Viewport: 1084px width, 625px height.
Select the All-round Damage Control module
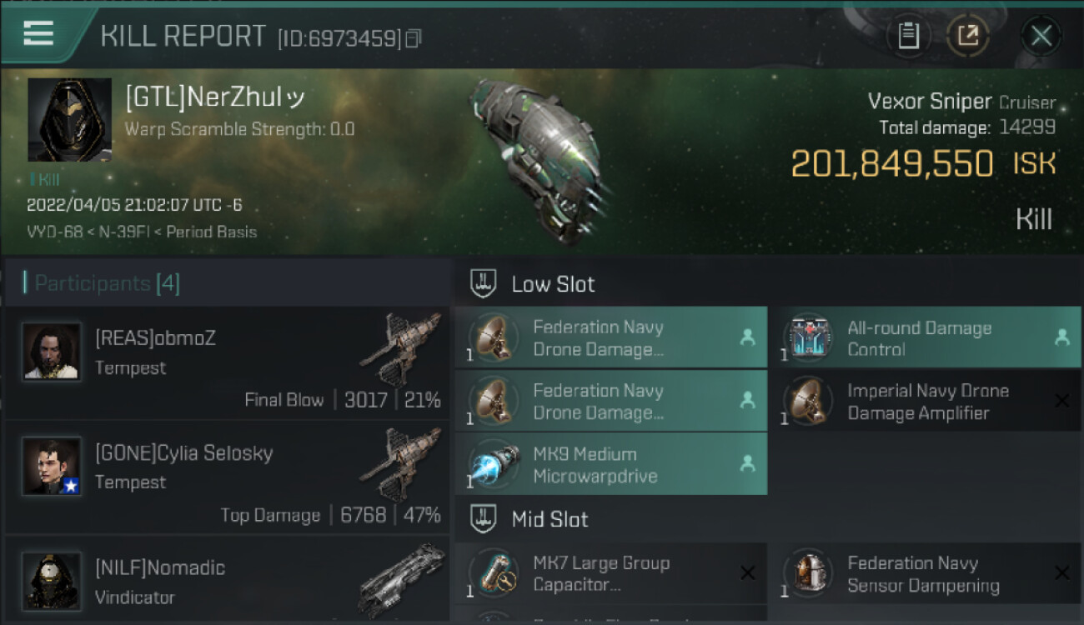click(931, 337)
